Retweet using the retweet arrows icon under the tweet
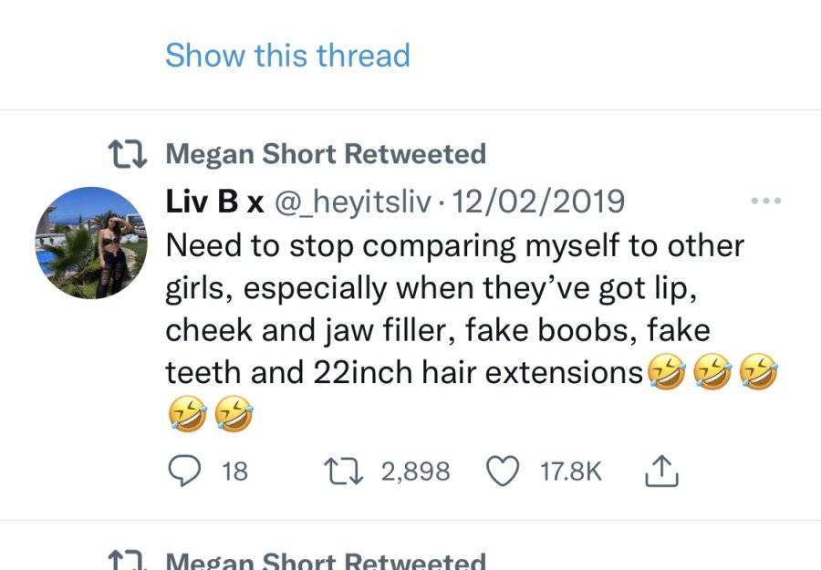This screenshot has height=570, width=821. (x=344, y=471)
